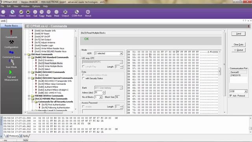Screen dimensions: 252x142
Task: Click the Clear Data button
Action: [239, 45]
